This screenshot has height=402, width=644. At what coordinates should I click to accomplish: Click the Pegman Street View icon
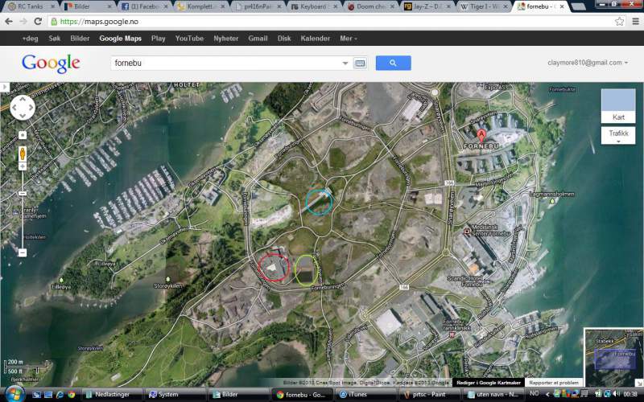click(x=23, y=154)
